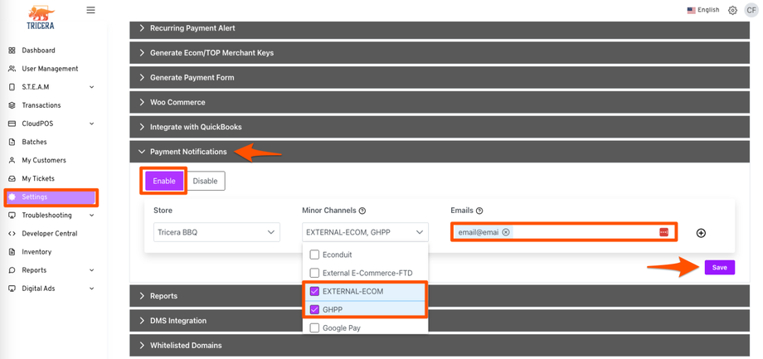
Task: Expand the Woo Commerce section
Action: [x=177, y=102]
